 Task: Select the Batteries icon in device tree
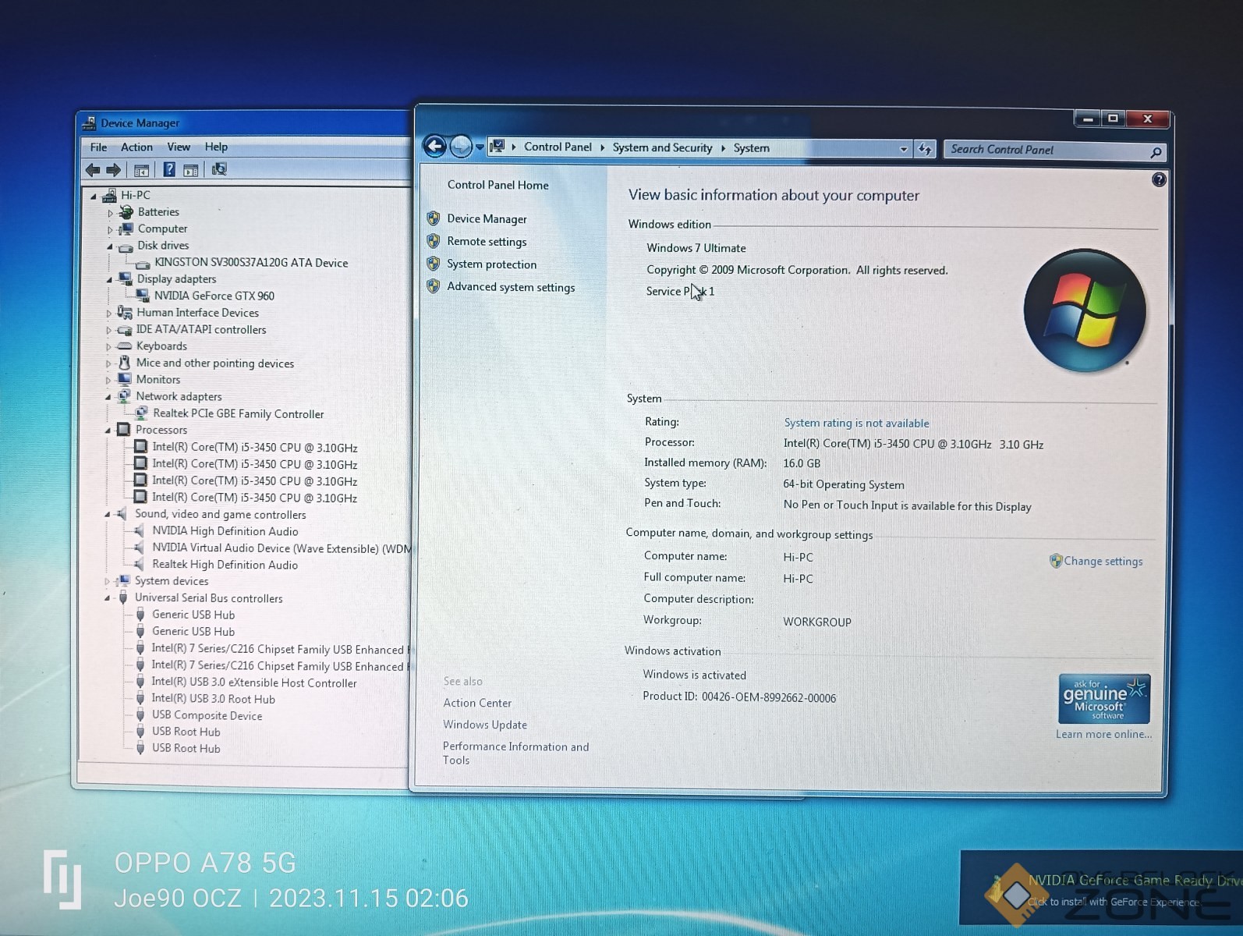click(126, 212)
